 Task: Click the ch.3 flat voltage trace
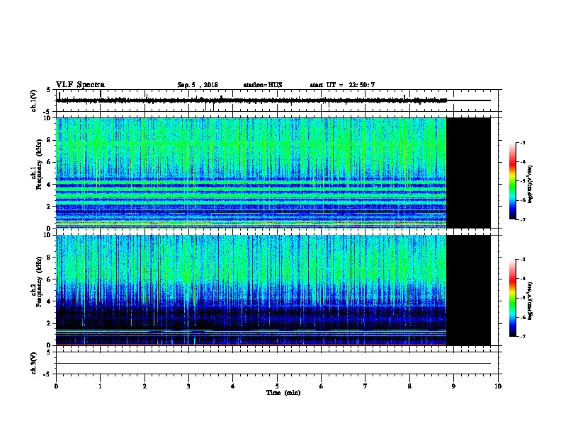tap(273, 364)
